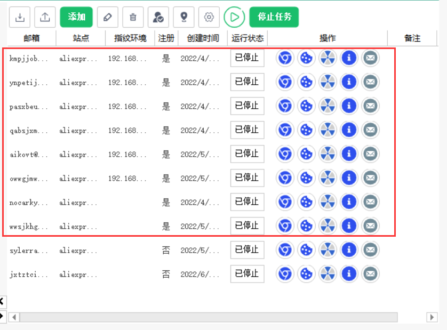Click cookie icon in sylerra row
This screenshot has height=330, width=447.
[307, 250]
